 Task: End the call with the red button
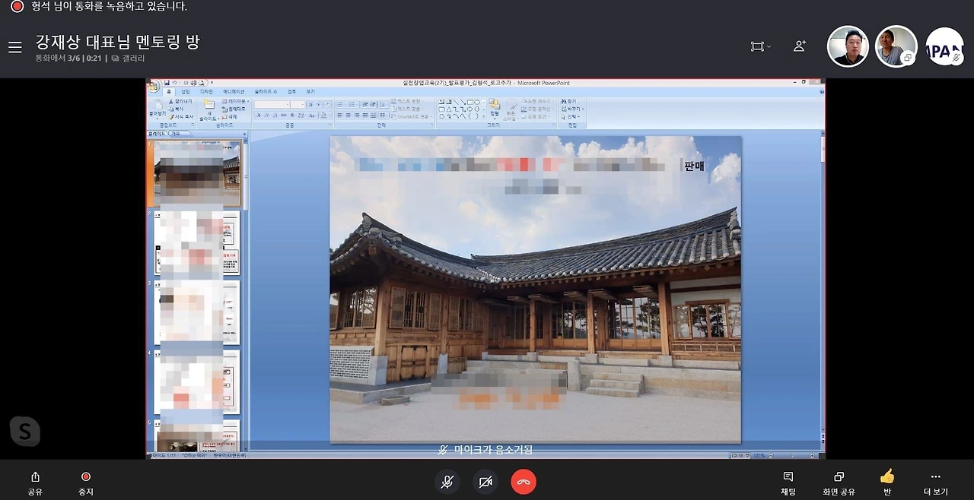point(524,482)
